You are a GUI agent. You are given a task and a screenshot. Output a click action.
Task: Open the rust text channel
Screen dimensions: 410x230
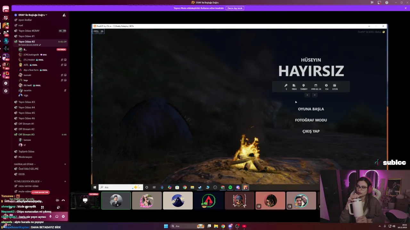[x=40, y=25]
